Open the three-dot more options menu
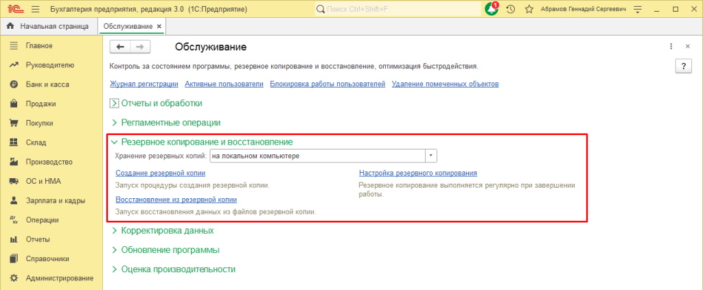Screen dimensions: 703x290 pyautogui.click(x=671, y=47)
